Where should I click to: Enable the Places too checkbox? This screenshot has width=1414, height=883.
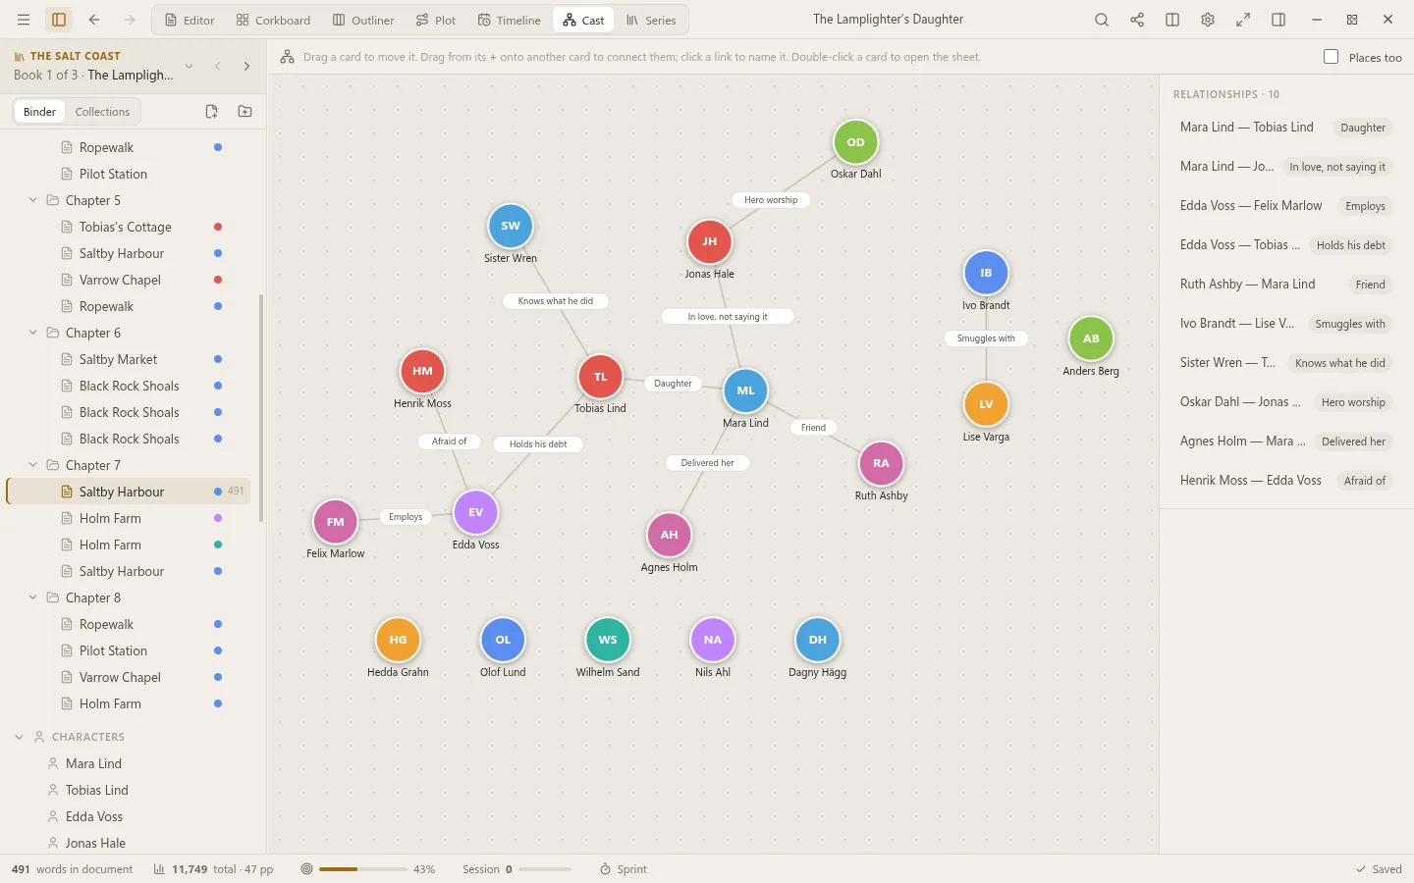(x=1332, y=57)
